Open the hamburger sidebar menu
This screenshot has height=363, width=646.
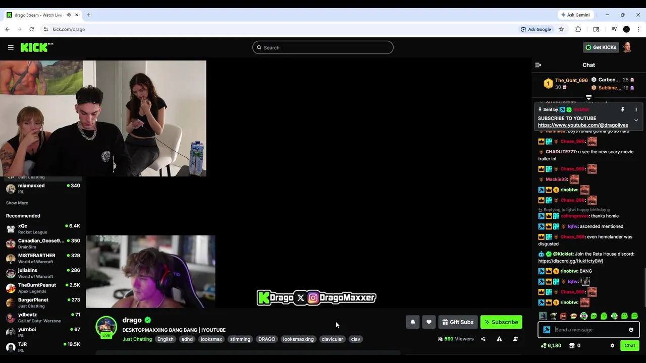[11, 47]
